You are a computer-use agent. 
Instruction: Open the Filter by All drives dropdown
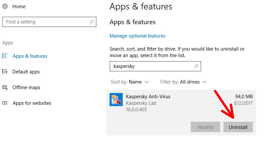point(183,82)
